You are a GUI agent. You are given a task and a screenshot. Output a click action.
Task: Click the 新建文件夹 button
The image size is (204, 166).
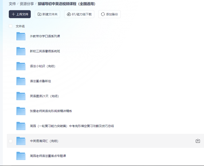coord(47,14)
